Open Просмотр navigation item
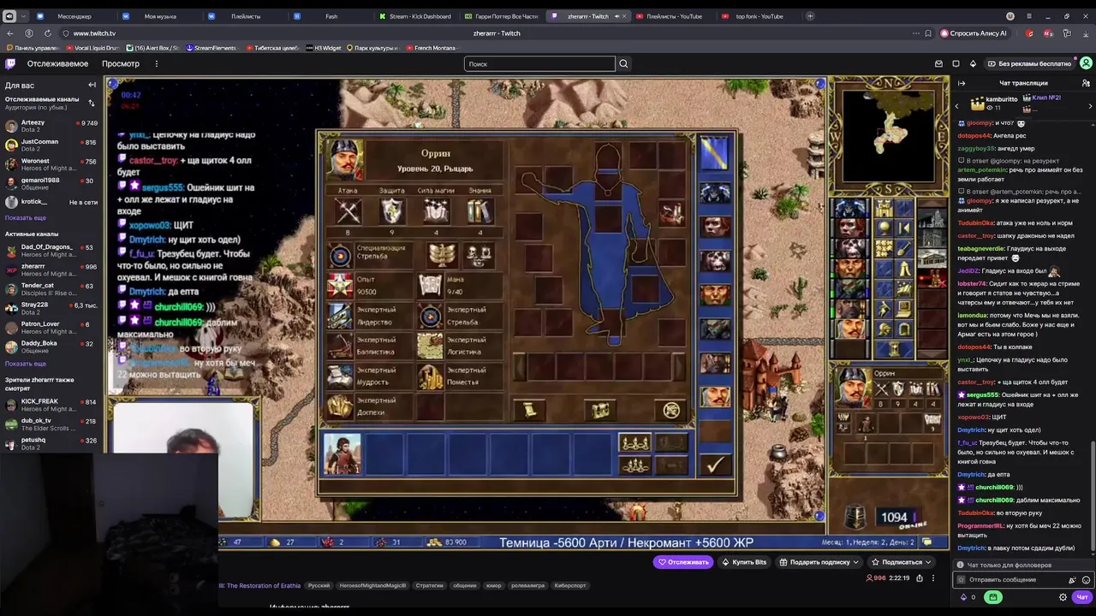Viewport: 1096px width, 616px height. (121, 63)
